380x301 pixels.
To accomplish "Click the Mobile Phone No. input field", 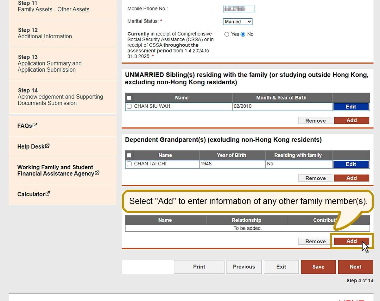I will click(x=239, y=9).
